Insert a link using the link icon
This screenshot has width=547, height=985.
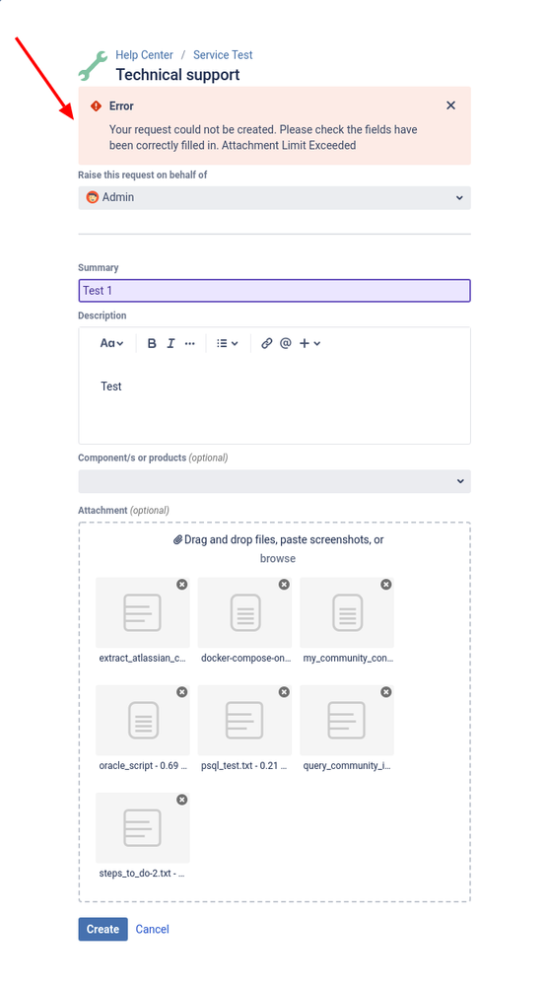point(267,343)
